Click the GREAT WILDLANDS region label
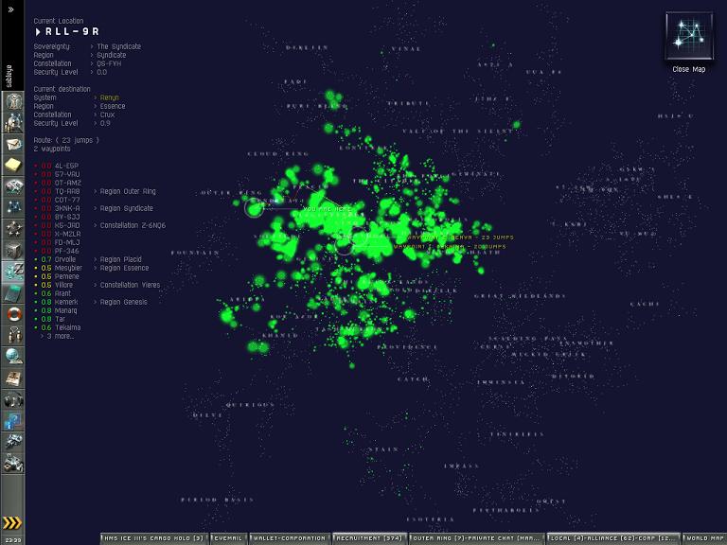The width and height of the screenshot is (727, 545). (520, 296)
